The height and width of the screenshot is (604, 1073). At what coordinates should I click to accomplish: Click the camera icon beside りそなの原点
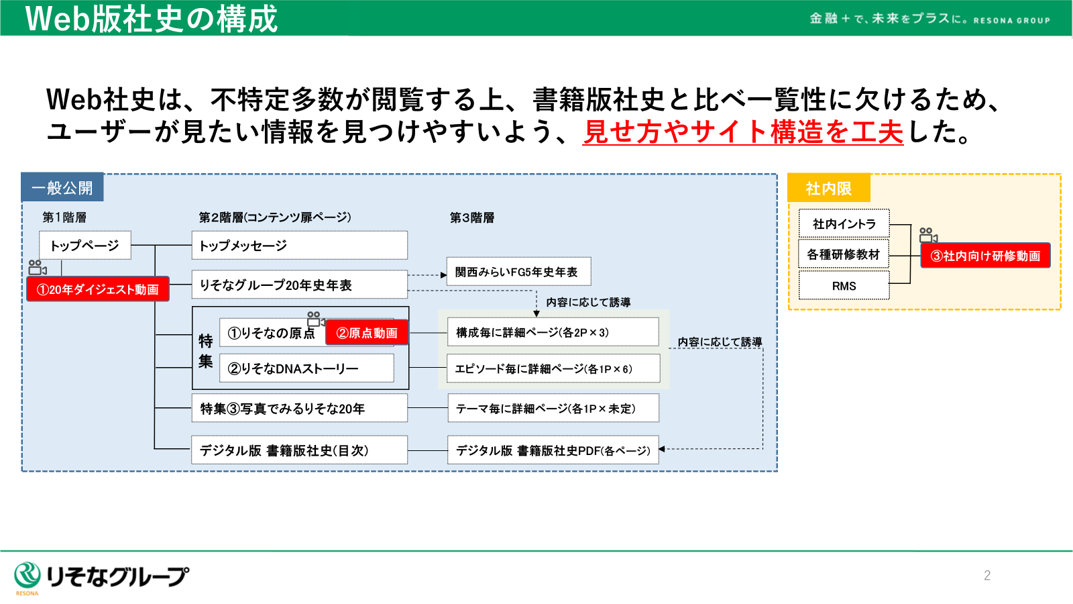(315, 318)
